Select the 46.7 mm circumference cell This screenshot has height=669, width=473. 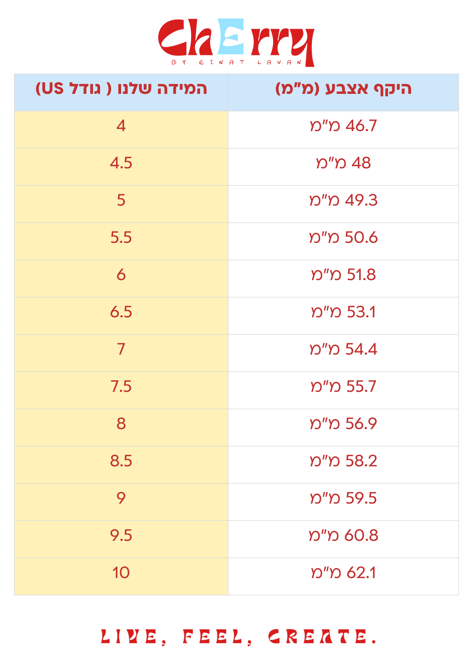(343, 126)
